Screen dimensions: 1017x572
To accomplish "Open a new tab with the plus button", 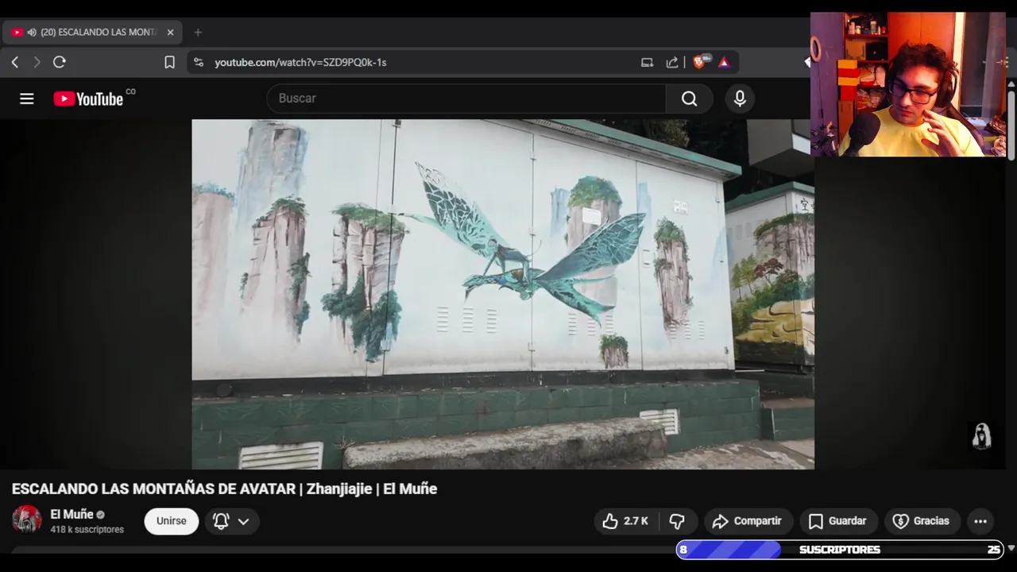I will click(198, 33).
